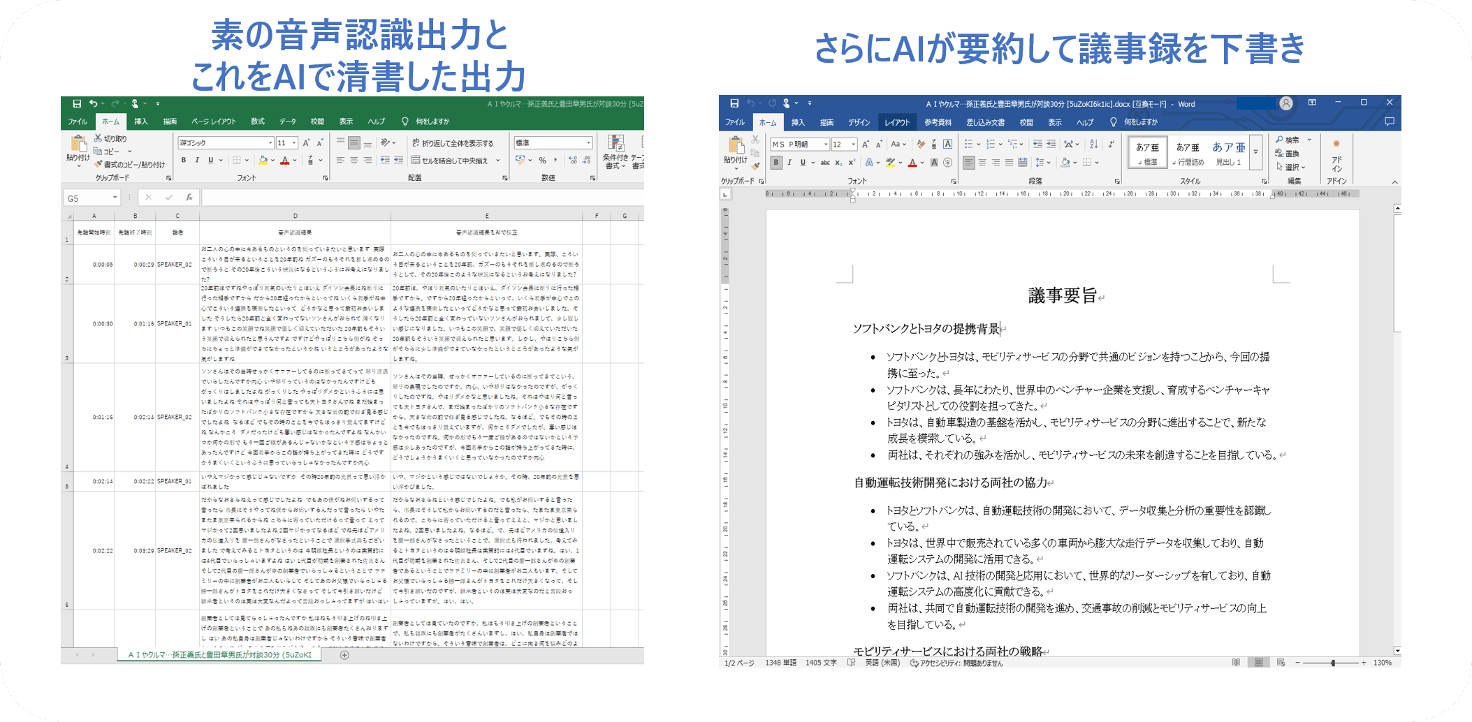This screenshot has width=1472, height=722.
Task: Click the bullet list icon in Word's ribbon
Action: [969, 144]
